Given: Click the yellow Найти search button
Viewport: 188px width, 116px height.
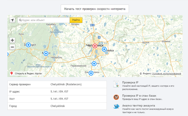Looking at the screenshot, I should point(76,20).
